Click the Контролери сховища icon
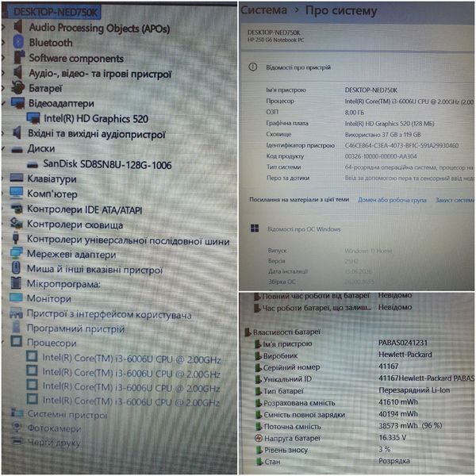The width and height of the screenshot is (476, 476). point(16,223)
